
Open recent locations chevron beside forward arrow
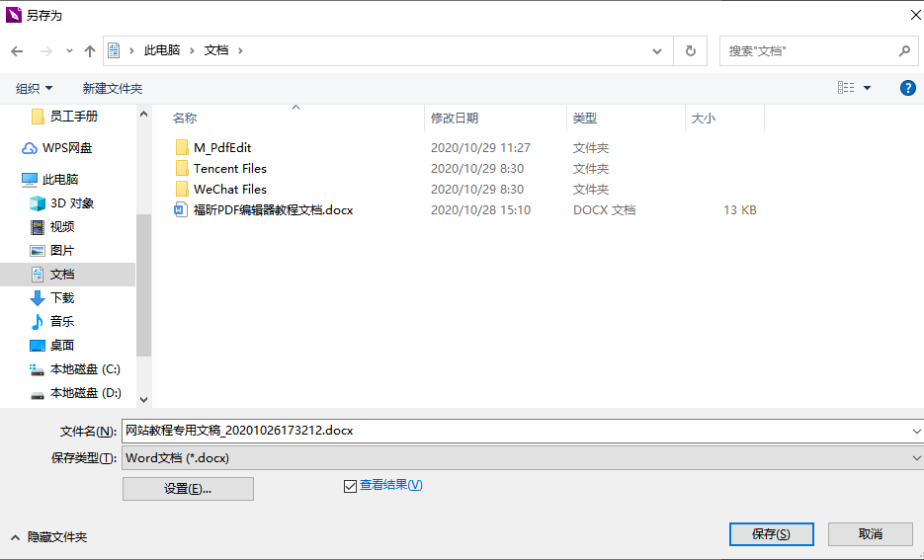[69, 51]
